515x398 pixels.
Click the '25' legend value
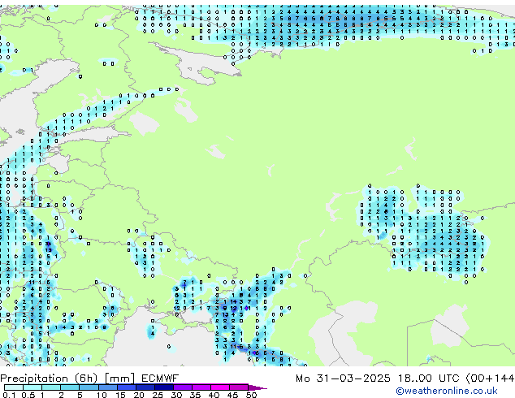(158, 395)
